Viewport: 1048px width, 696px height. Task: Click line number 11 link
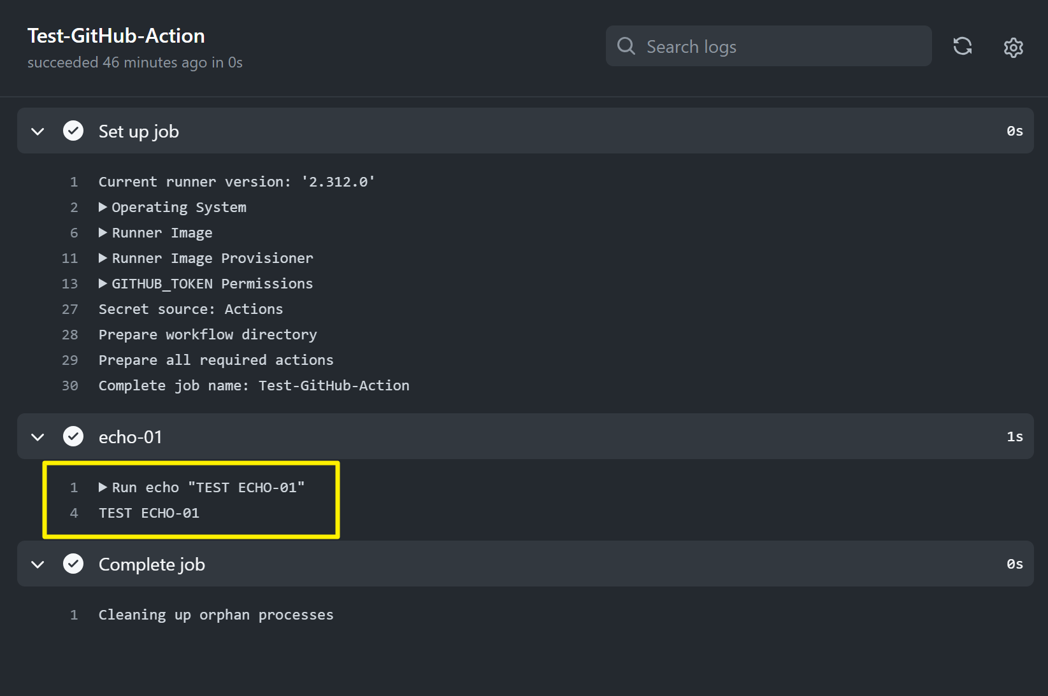click(70, 258)
